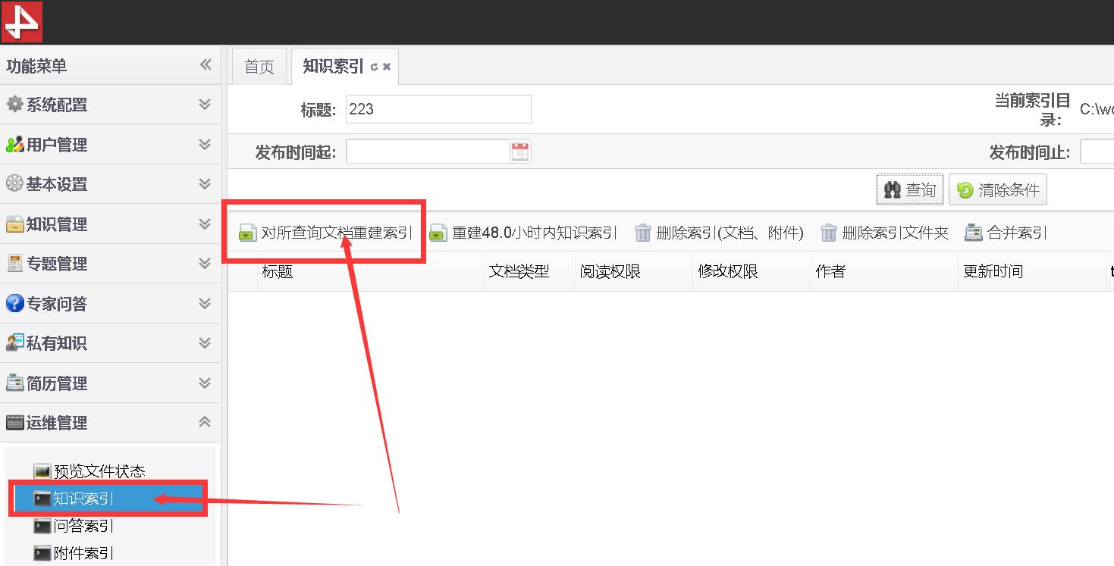Expand the 简历管理 section
The width and height of the screenshot is (1114, 566).
[x=204, y=383]
